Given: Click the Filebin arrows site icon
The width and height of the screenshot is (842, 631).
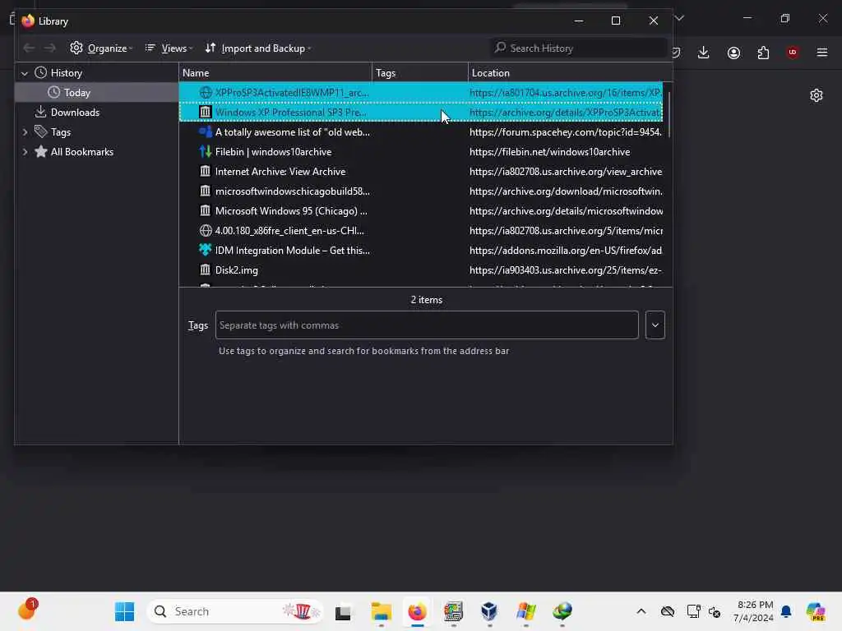Looking at the screenshot, I should 205,152.
